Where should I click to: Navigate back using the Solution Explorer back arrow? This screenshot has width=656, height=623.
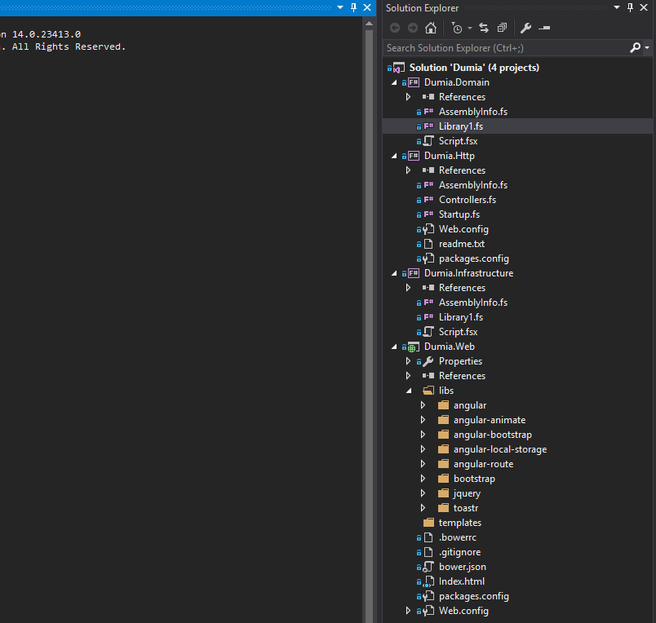(x=395, y=27)
